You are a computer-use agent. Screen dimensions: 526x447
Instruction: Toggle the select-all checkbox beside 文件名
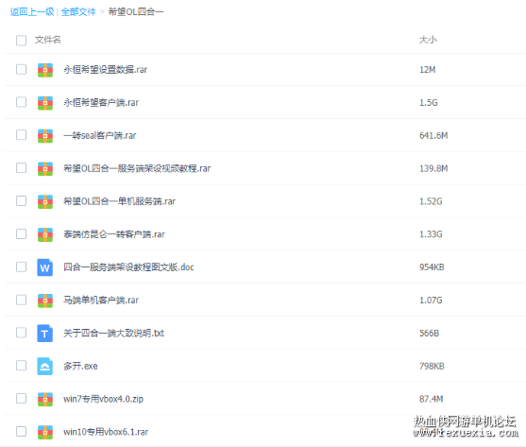(x=21, y=41)
